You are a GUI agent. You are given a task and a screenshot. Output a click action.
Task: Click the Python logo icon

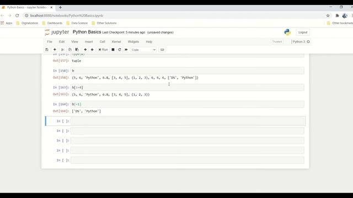click(287, 32)
